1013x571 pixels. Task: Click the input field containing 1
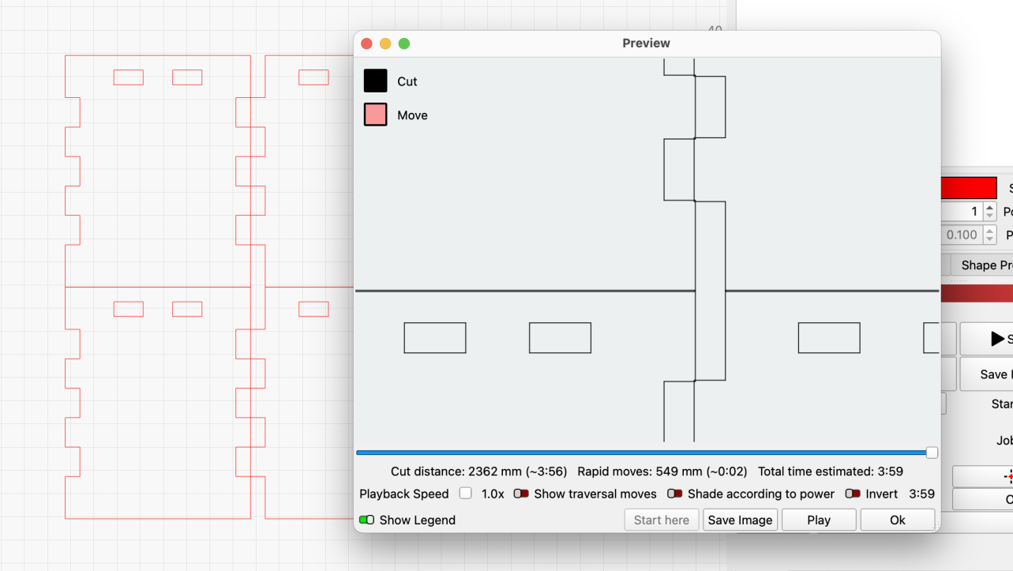coord(963,212)
